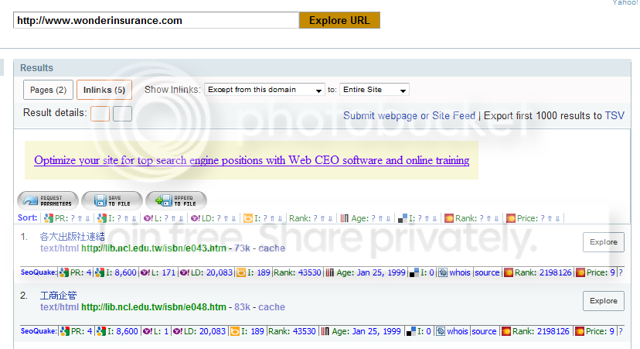This screenshot has height=349, width=640.
Task: Open cache link for result 1
Action: tap(271, 248)
